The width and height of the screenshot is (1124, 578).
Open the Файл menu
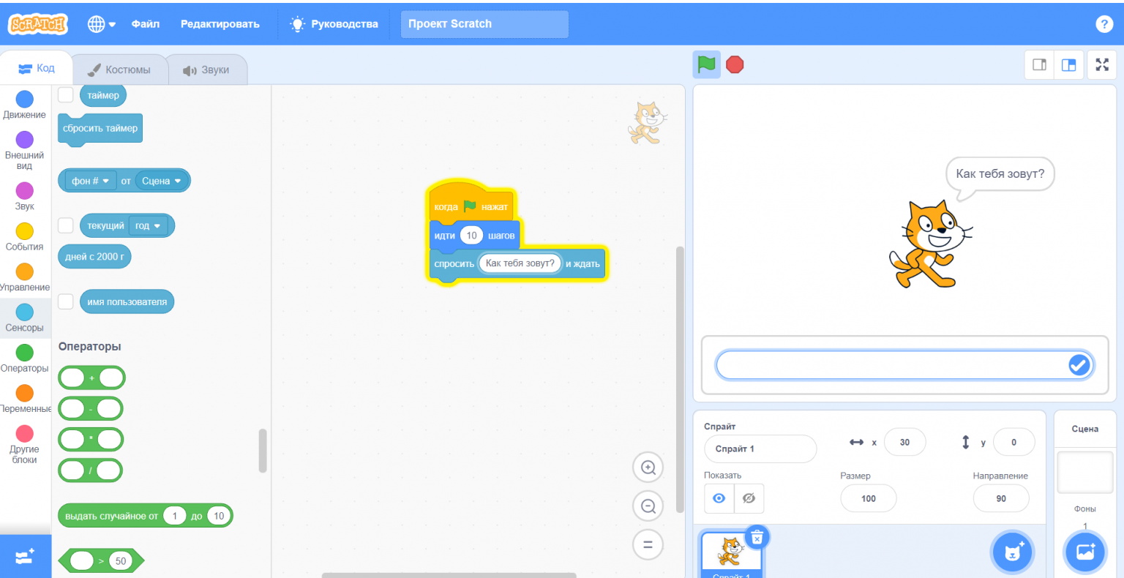146,24
